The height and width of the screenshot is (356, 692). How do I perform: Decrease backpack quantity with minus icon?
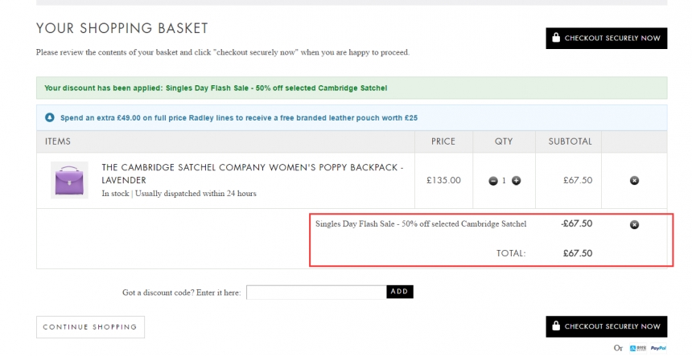coord(493,181)
